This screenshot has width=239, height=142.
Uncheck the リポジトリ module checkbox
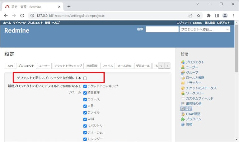tap(85, 126)
